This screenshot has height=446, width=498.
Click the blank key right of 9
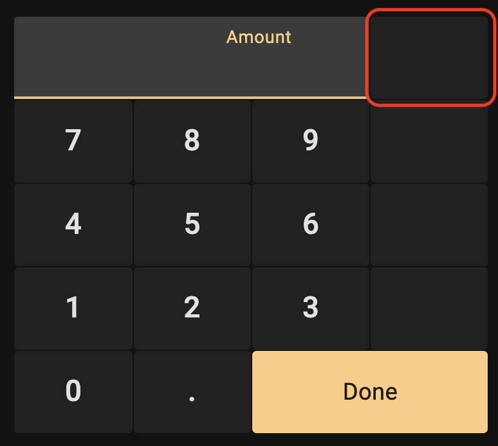(x=429, y=141)
